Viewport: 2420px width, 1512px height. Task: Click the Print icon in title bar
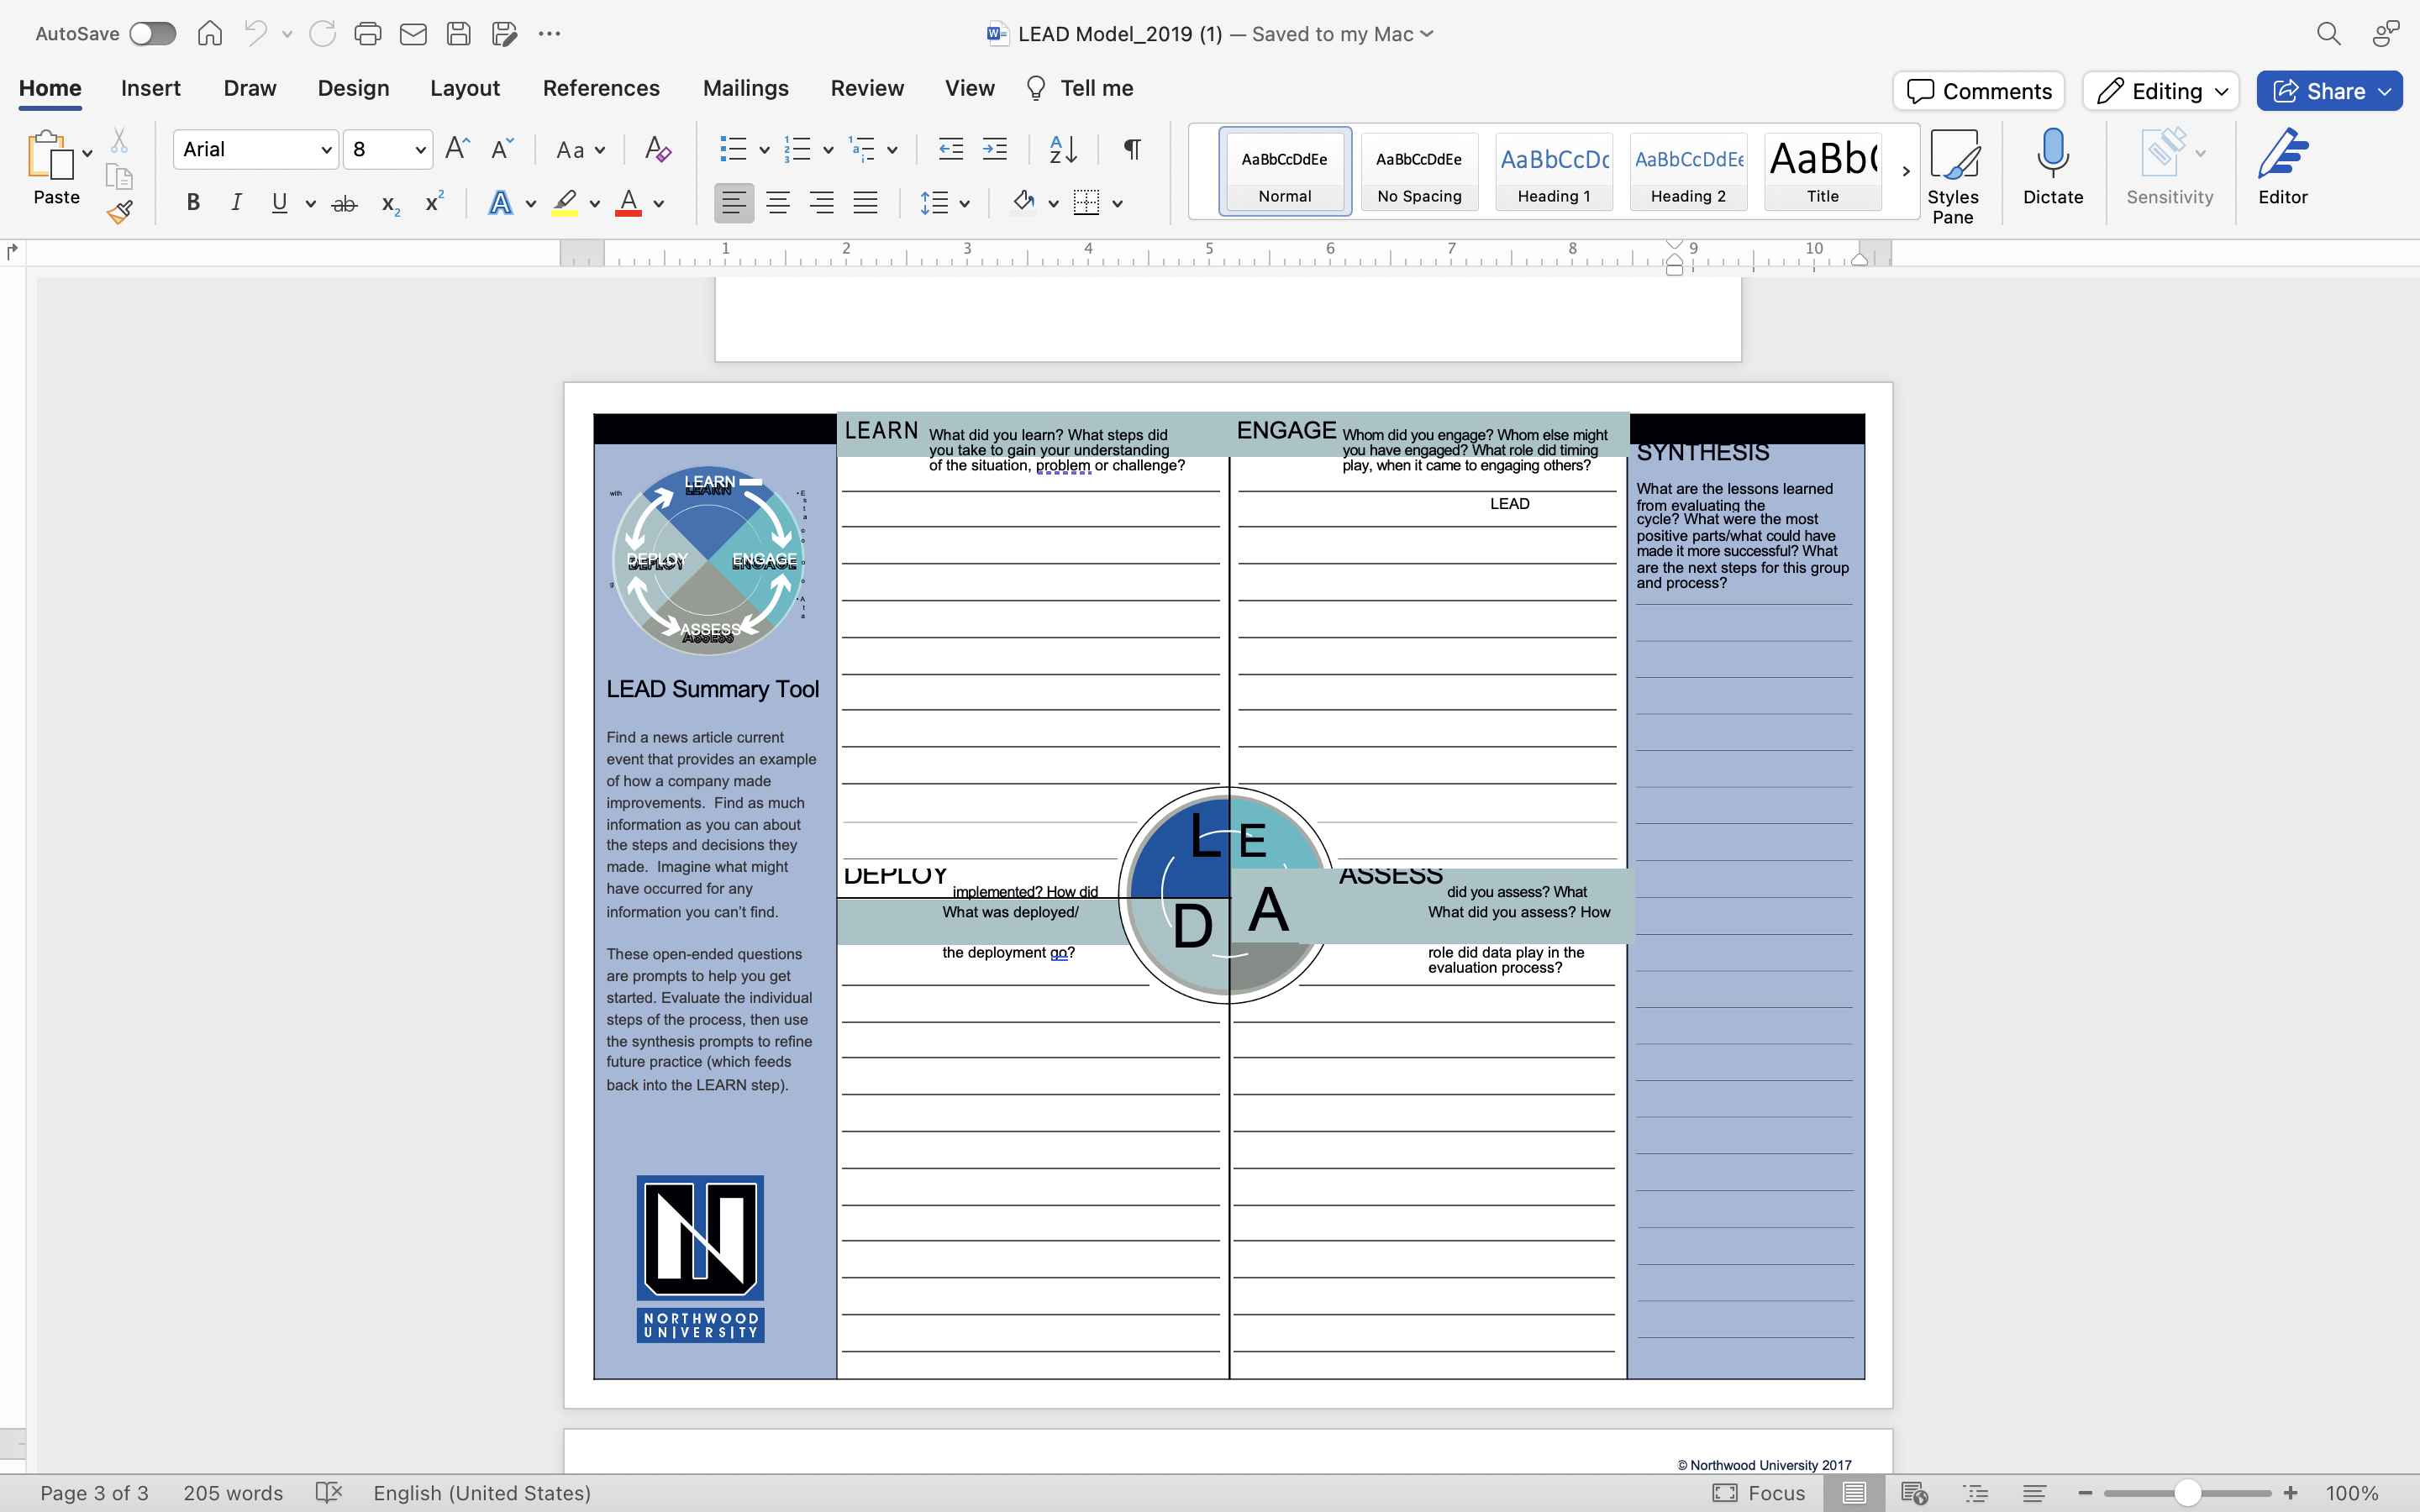367,34
